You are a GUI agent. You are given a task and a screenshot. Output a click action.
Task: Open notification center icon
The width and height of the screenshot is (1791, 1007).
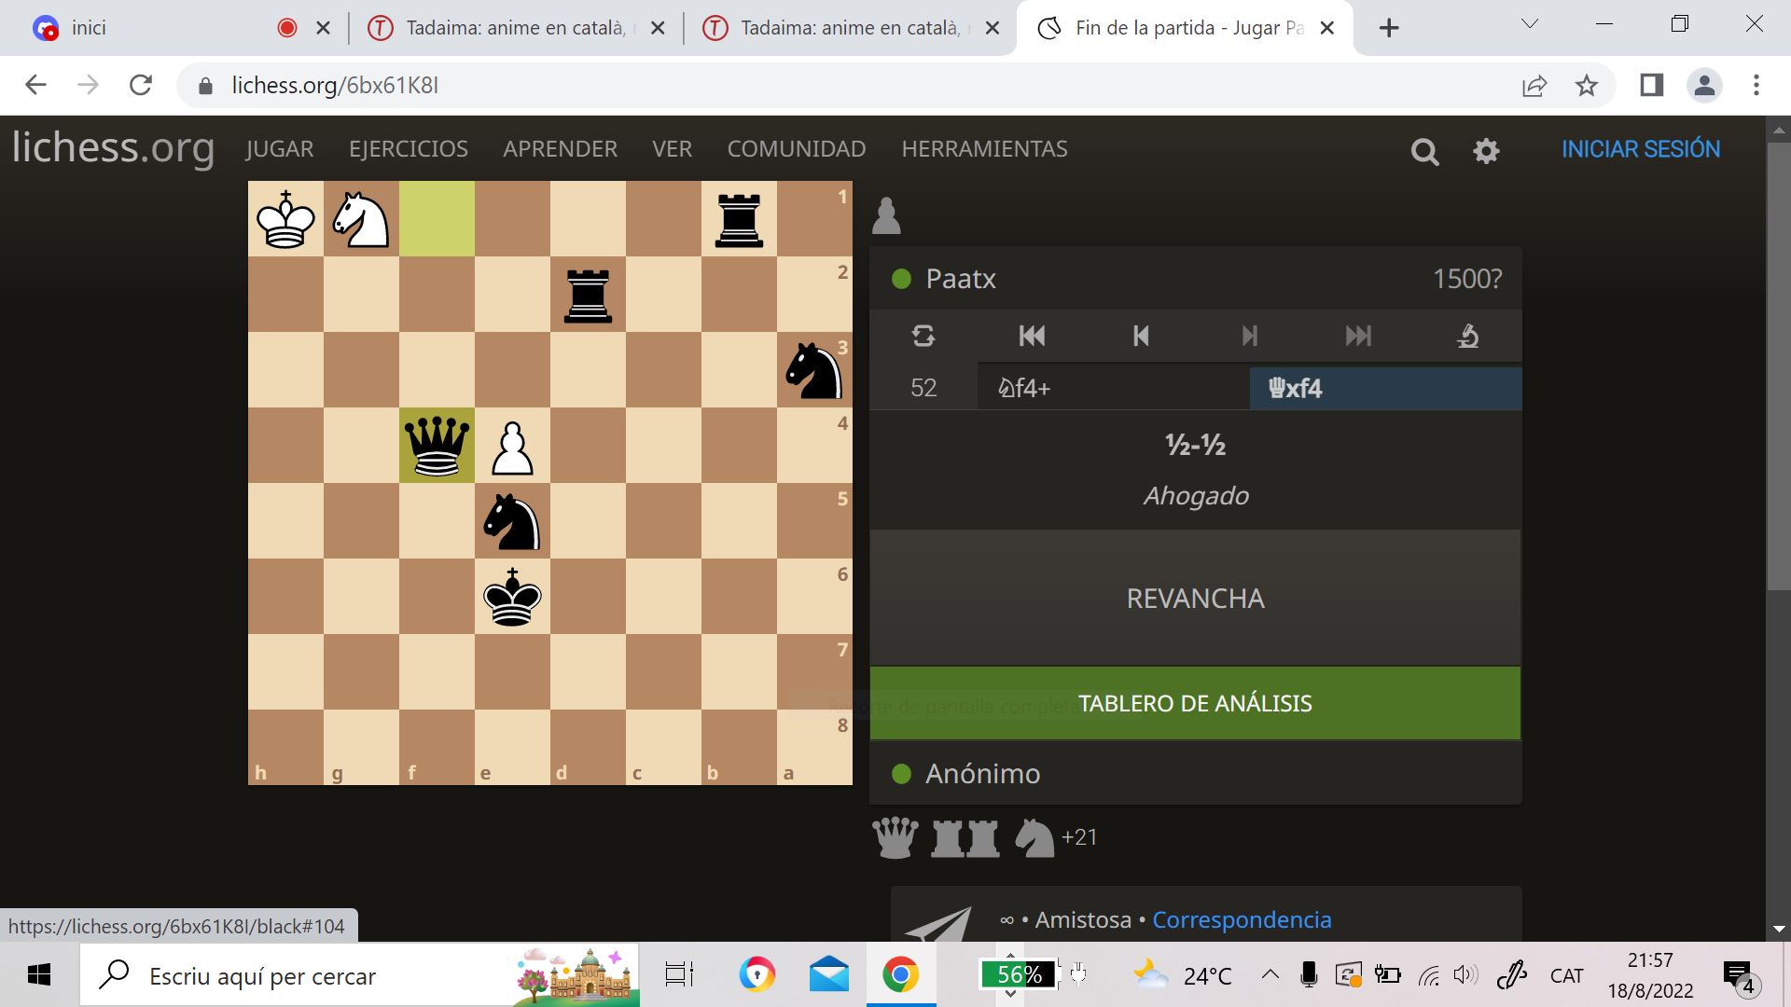pyautogui.click(x=1740, y=976)
